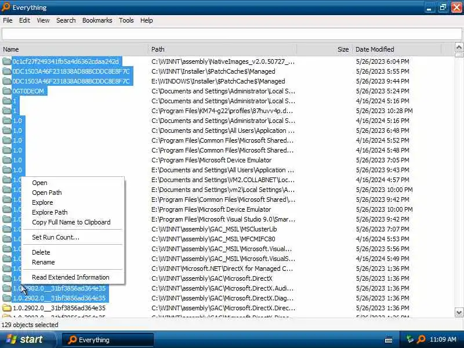This screenshot has height=348, width=464.
Task: Open the Search menu
Action: (x=66, y=20)
